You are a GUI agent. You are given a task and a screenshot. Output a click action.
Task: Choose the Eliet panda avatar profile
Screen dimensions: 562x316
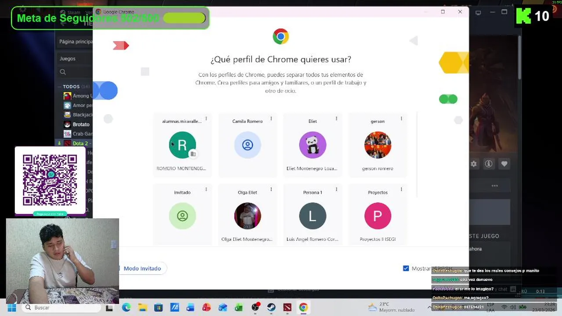[313, 145]
